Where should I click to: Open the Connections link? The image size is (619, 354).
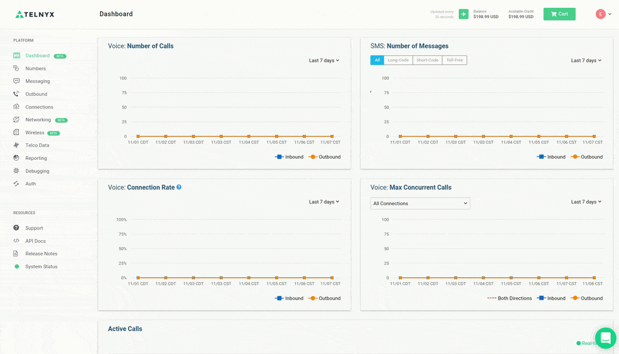point(39,107)
